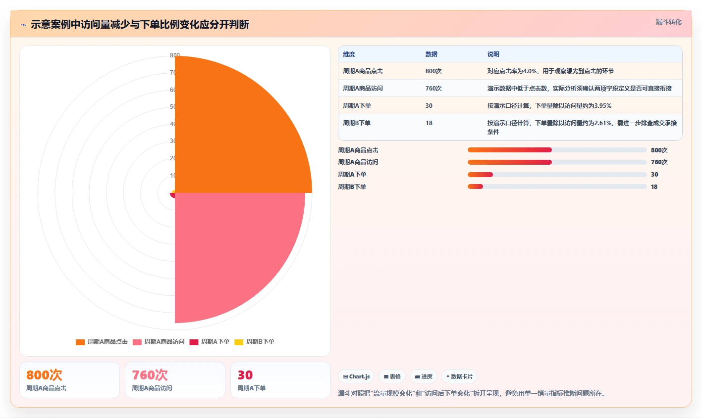
Task: Click the footer note starting 漏斗对照
Action: tap(472, 394)
